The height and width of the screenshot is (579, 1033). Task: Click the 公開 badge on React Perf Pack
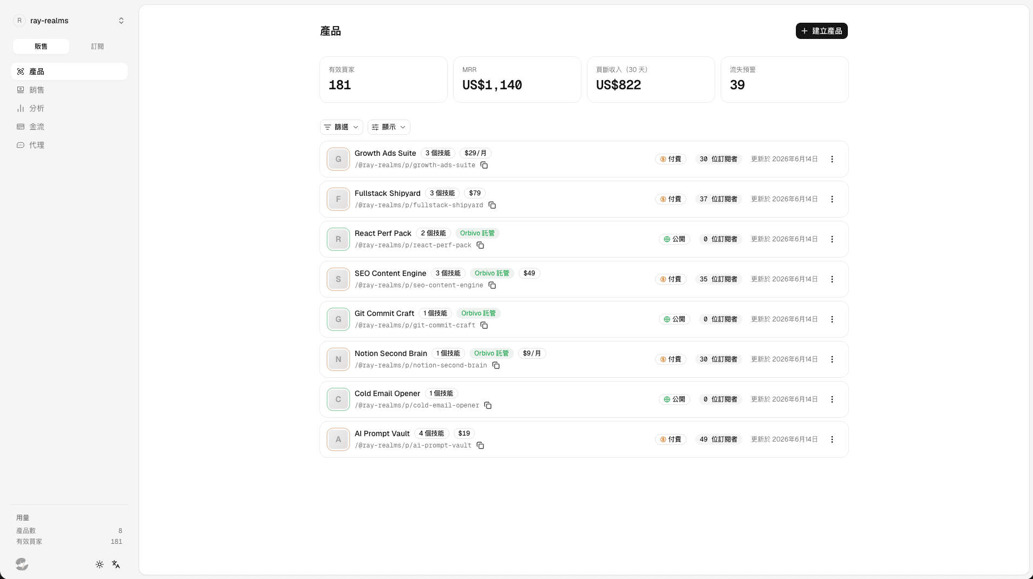(675, 239)
